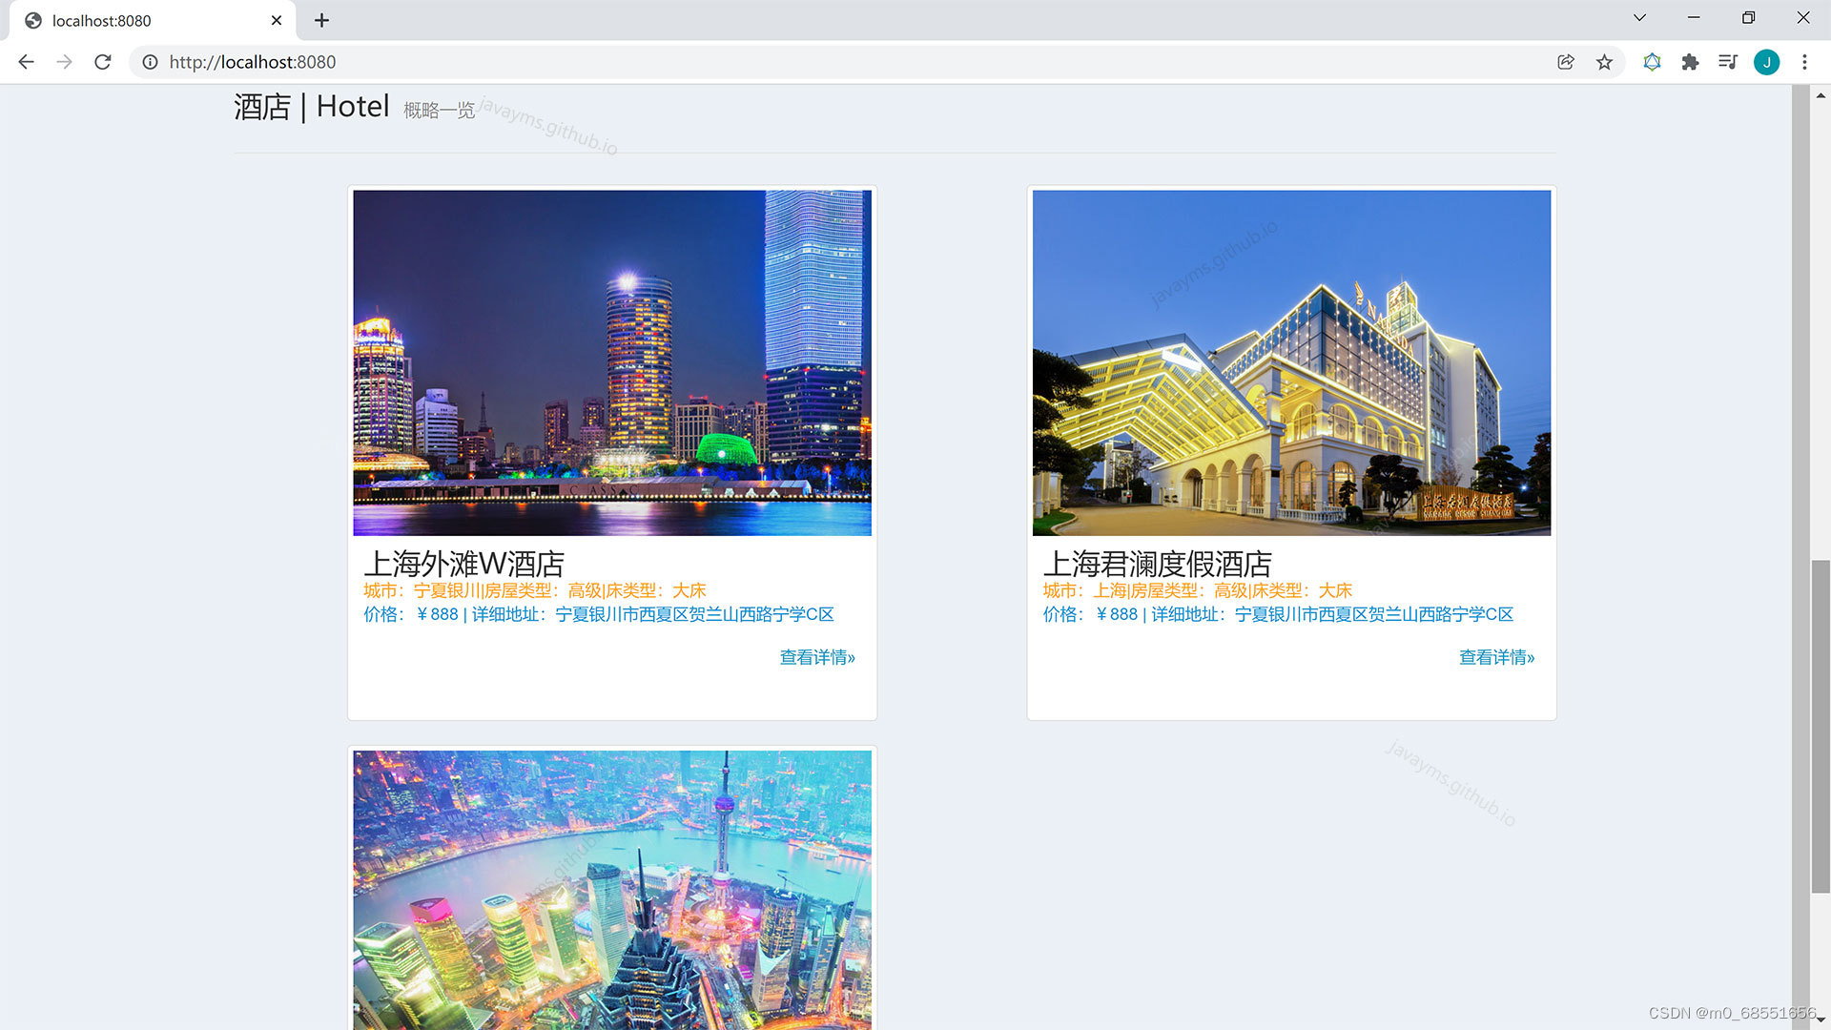This screenshot has width=1831, height=1030.
Task: Open the hexagon extension icon
Action: [x=1652, y=62]
